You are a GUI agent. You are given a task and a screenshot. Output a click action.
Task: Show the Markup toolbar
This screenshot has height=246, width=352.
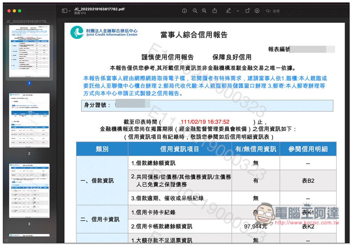click(x=257, y=11)
